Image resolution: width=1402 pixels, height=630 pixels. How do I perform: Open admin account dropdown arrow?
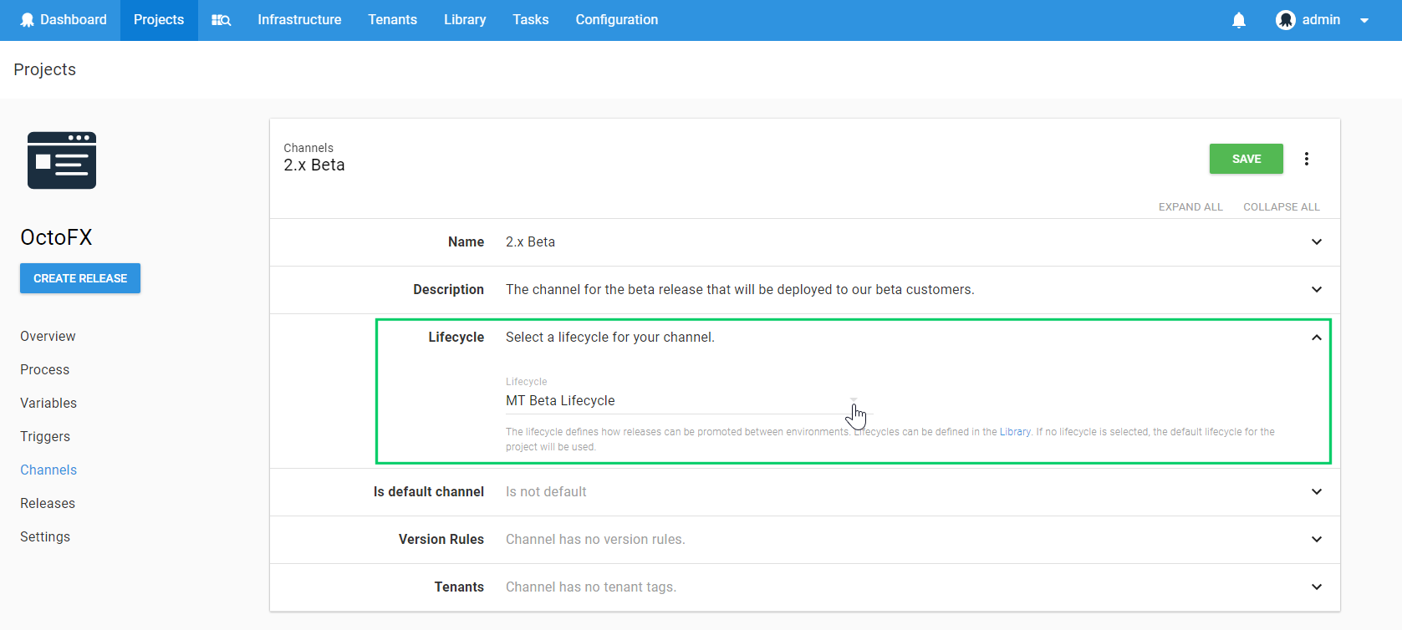pyautogui.click(x=1364, y=20)
